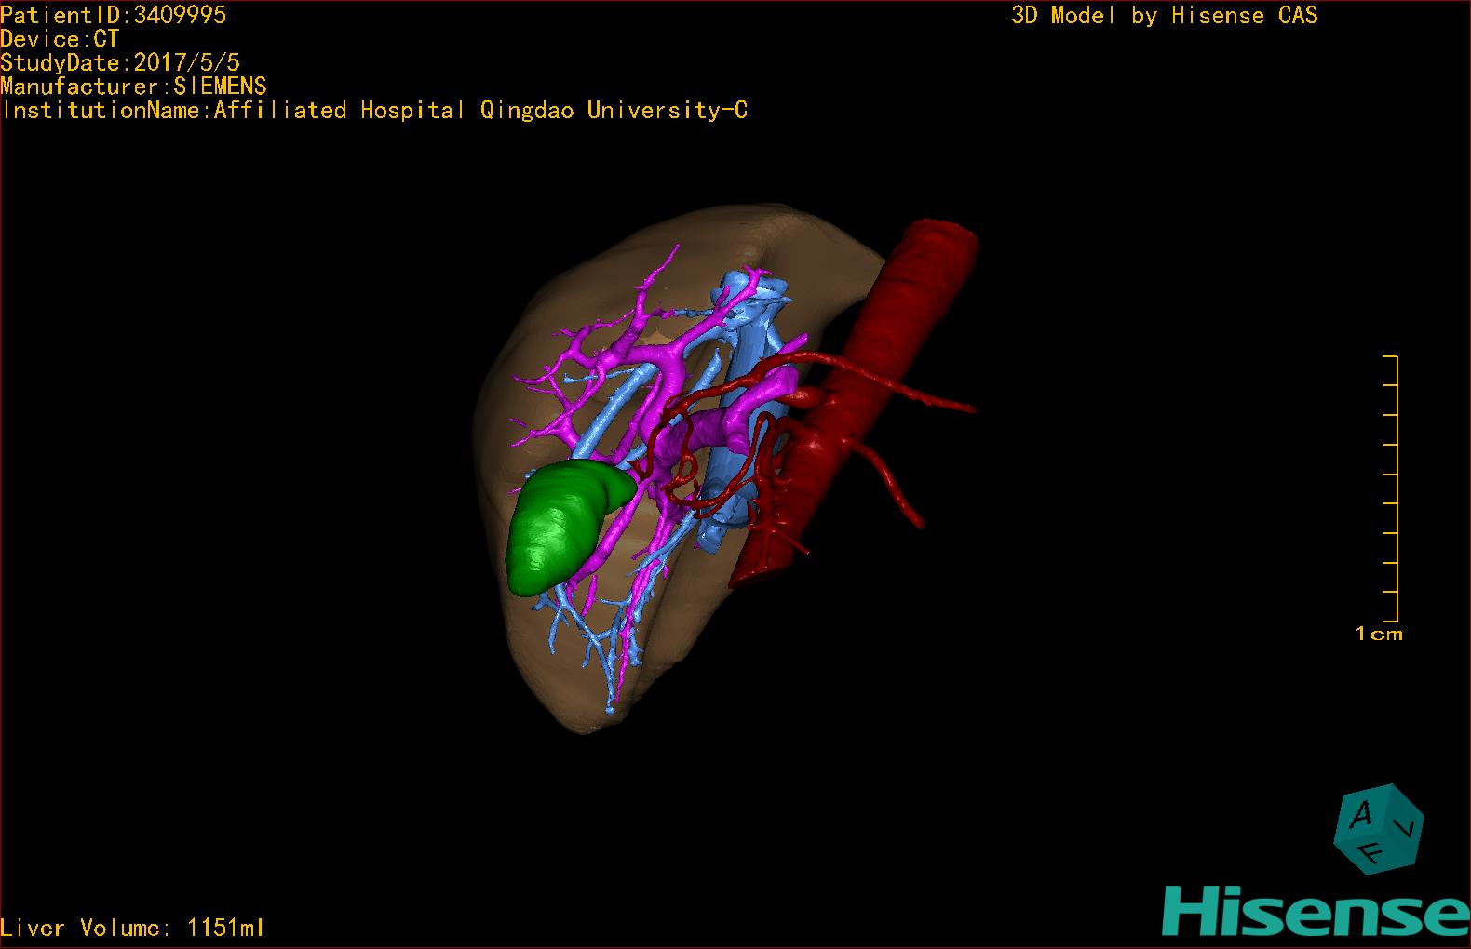
Task: Click the 'Liver Volume: 1151ml' readout
Action: pyautogui.click(x=132, y=928)
